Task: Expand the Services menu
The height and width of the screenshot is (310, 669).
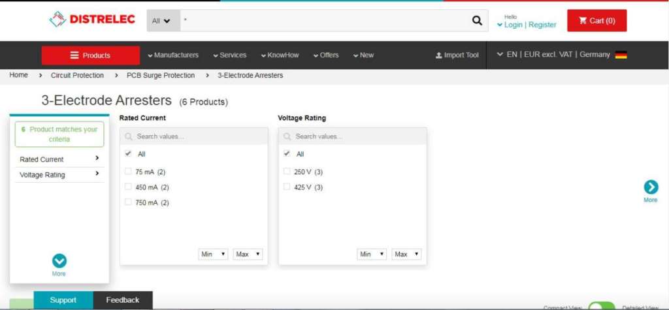Action: [229, 55]
